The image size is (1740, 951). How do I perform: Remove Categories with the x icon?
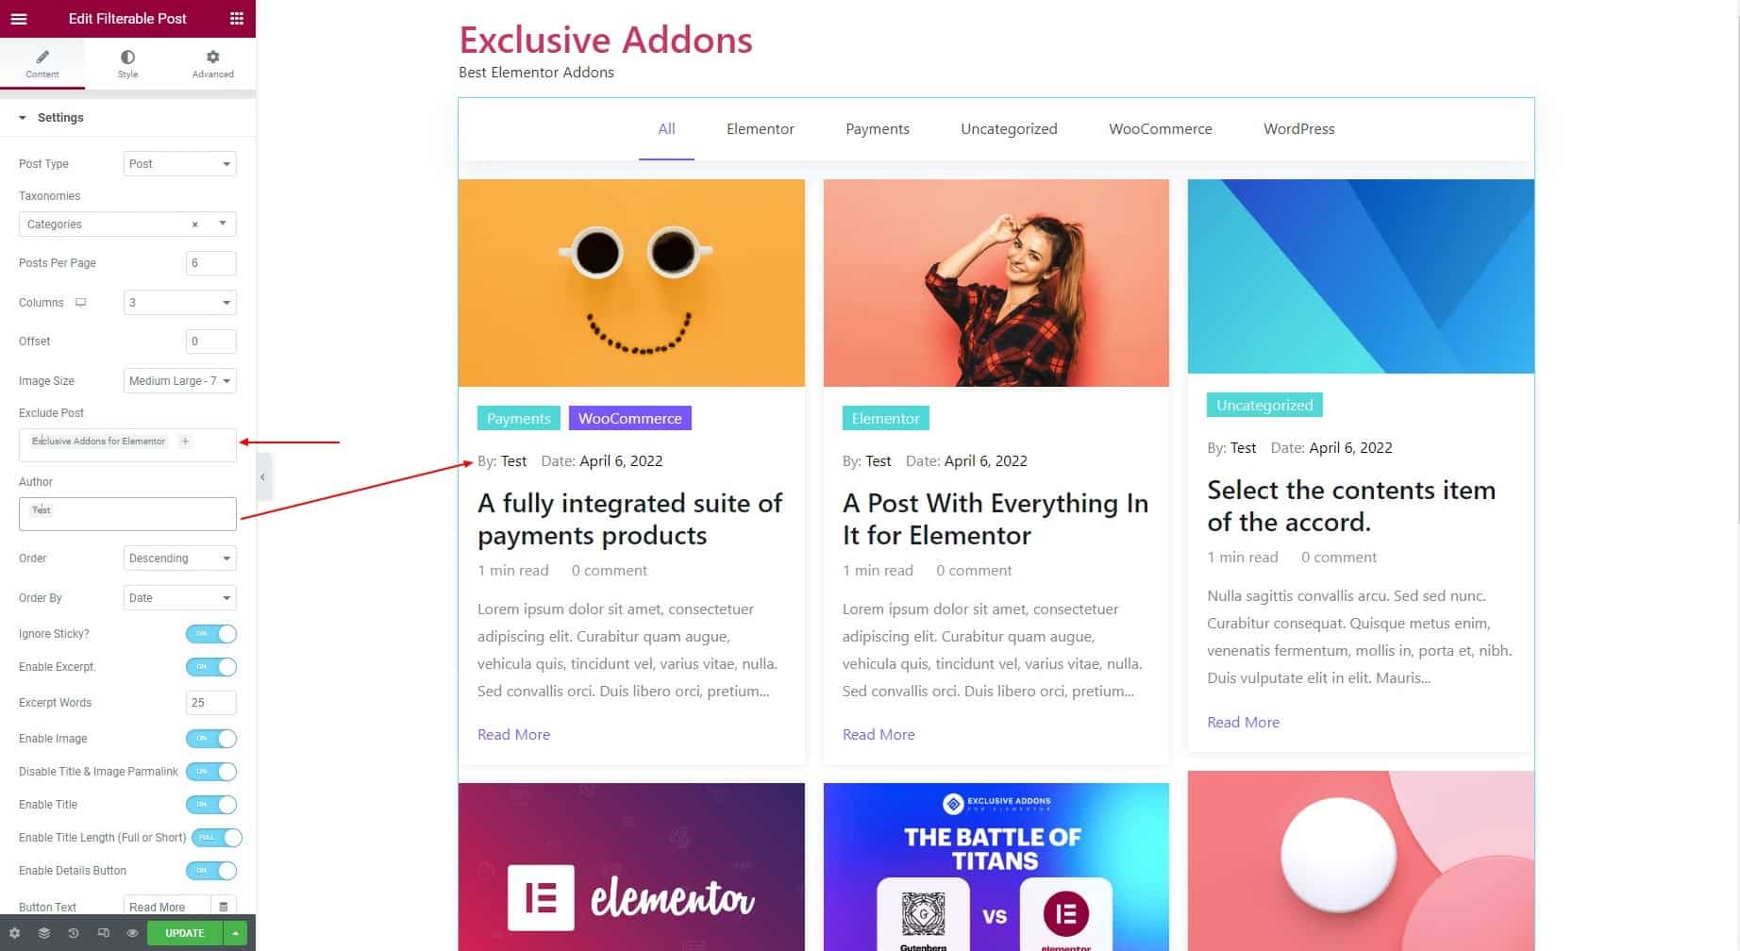pyautogui.click(x=195, y=225)
